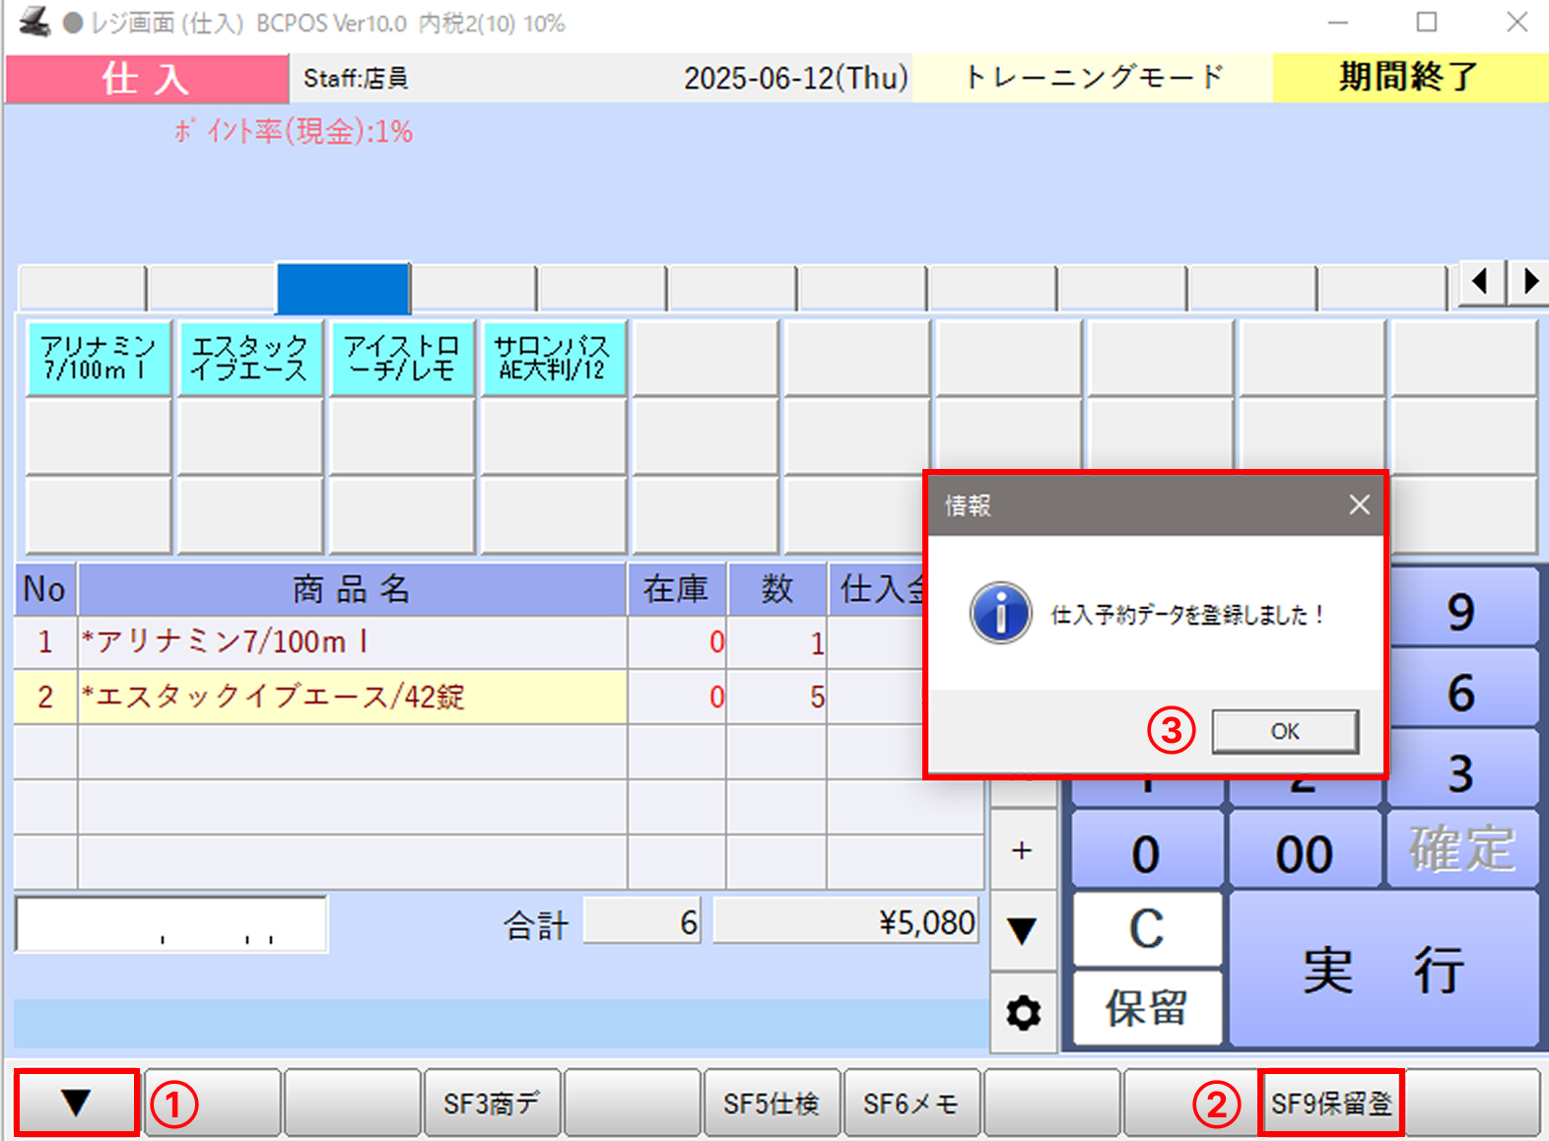Click the SF9保留登 function button

[1330, 1103]
